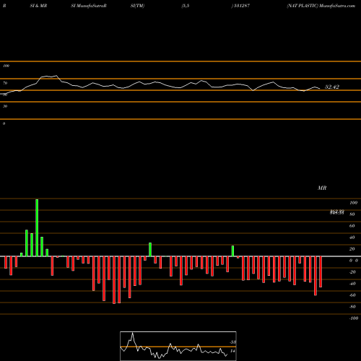Click the 80 label on MR axis
This screenshot has height=361, width=361.
352,214
